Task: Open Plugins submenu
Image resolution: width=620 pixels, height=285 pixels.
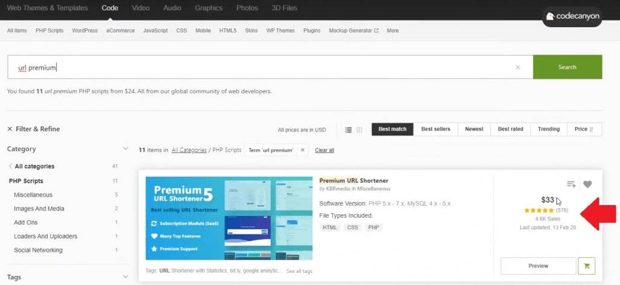Action: click(312, 30)
